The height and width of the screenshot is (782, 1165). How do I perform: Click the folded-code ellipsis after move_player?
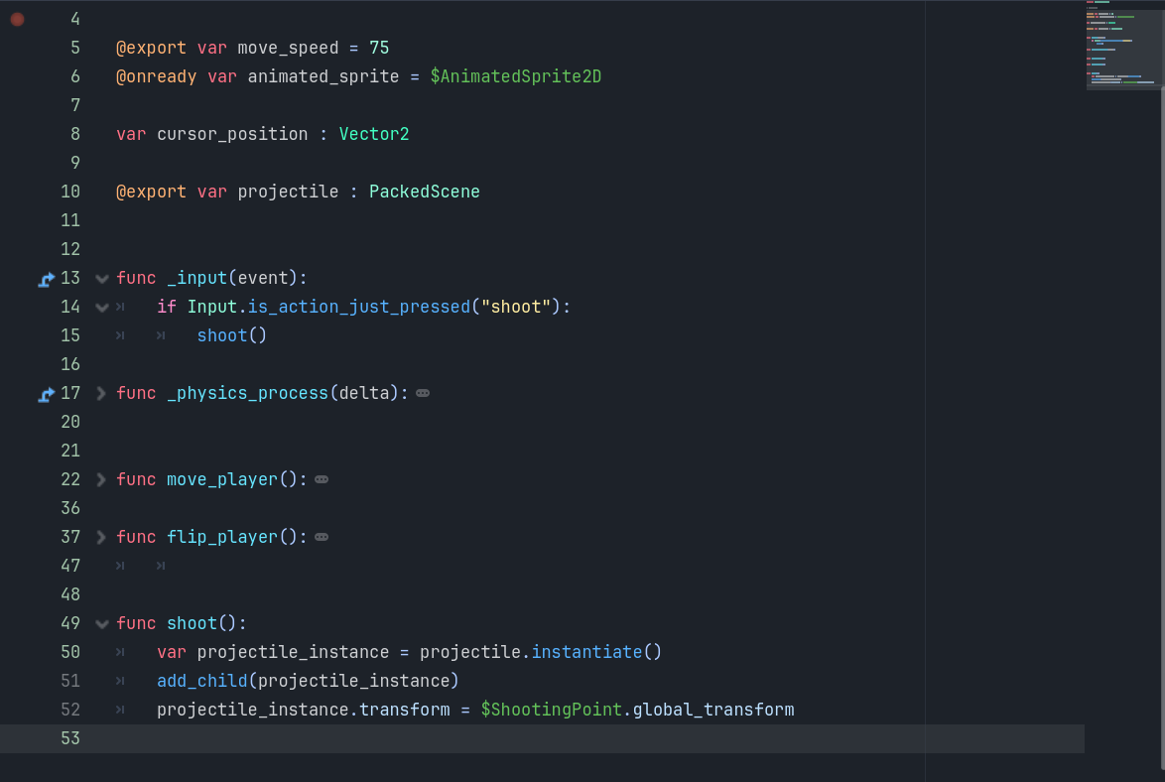click(x=321, y=479)
